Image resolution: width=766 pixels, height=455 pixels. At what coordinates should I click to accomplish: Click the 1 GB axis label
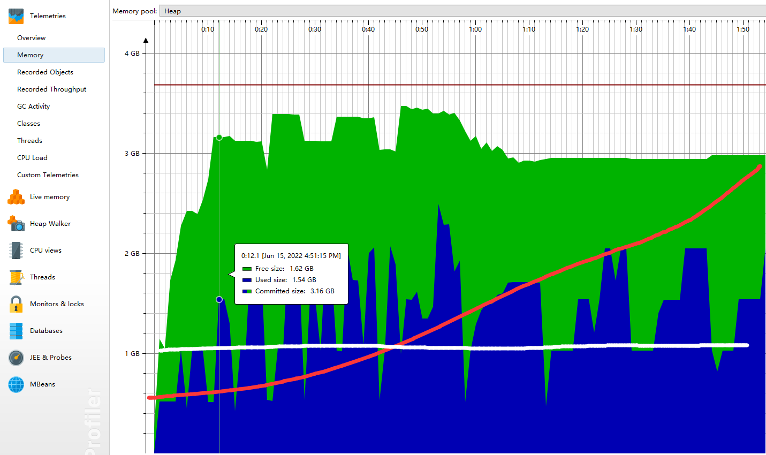coord(132,354)
